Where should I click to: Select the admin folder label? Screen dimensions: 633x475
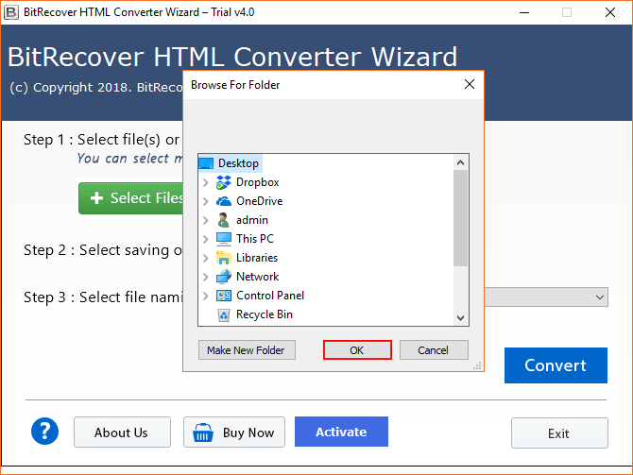[252, 220]
